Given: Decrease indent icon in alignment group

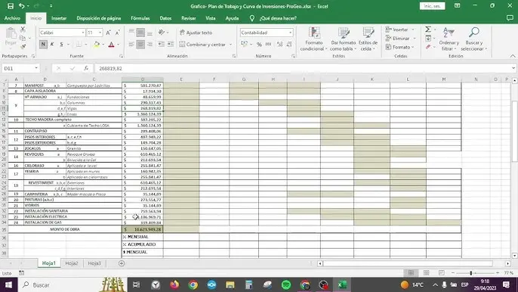Looking at the screenshot, I should (162, 44).
